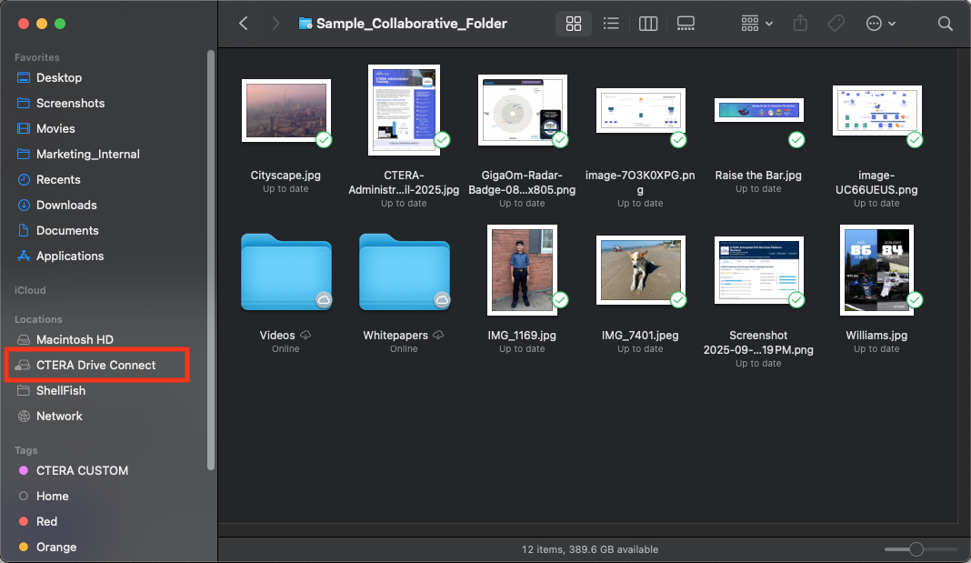Open the Action ellipsis menu
Viewport: 971px width, 563px height.
pyautogui.click(x=881, y=24)
